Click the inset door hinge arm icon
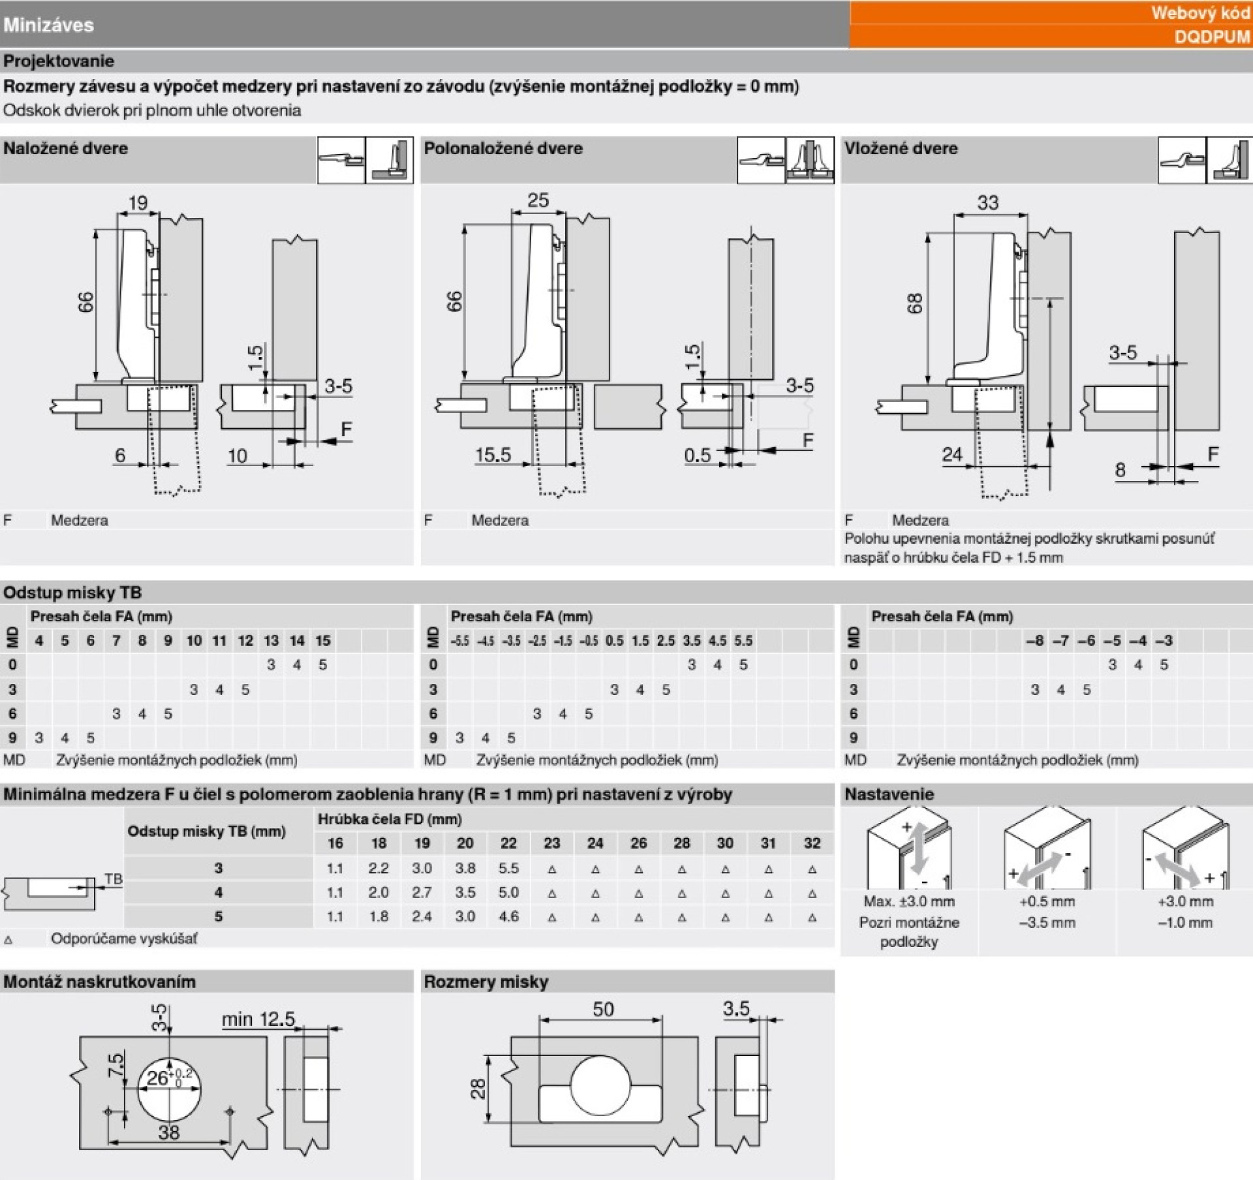 (x=1183, y=160)
